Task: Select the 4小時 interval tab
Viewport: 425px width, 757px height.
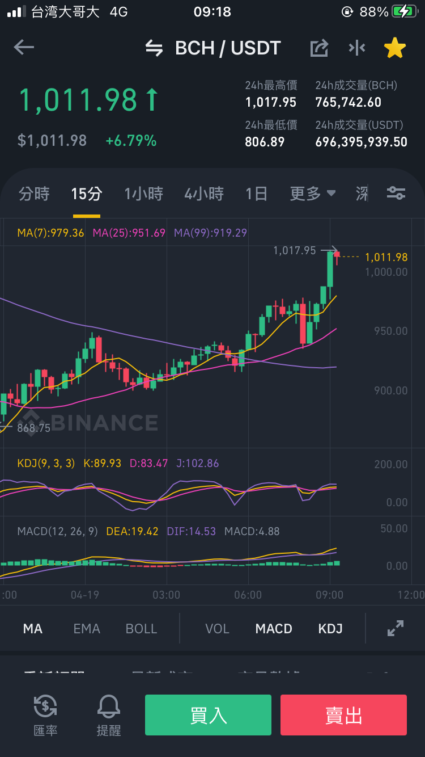Action: [x=204, y=194]
